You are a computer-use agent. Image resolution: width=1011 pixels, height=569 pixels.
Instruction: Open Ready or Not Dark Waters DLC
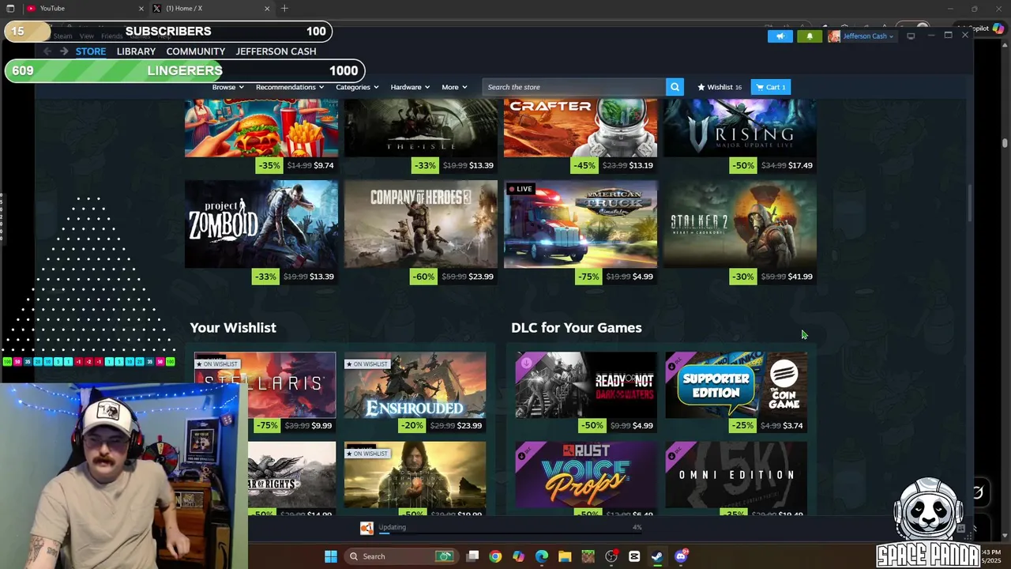coord(586,385)
